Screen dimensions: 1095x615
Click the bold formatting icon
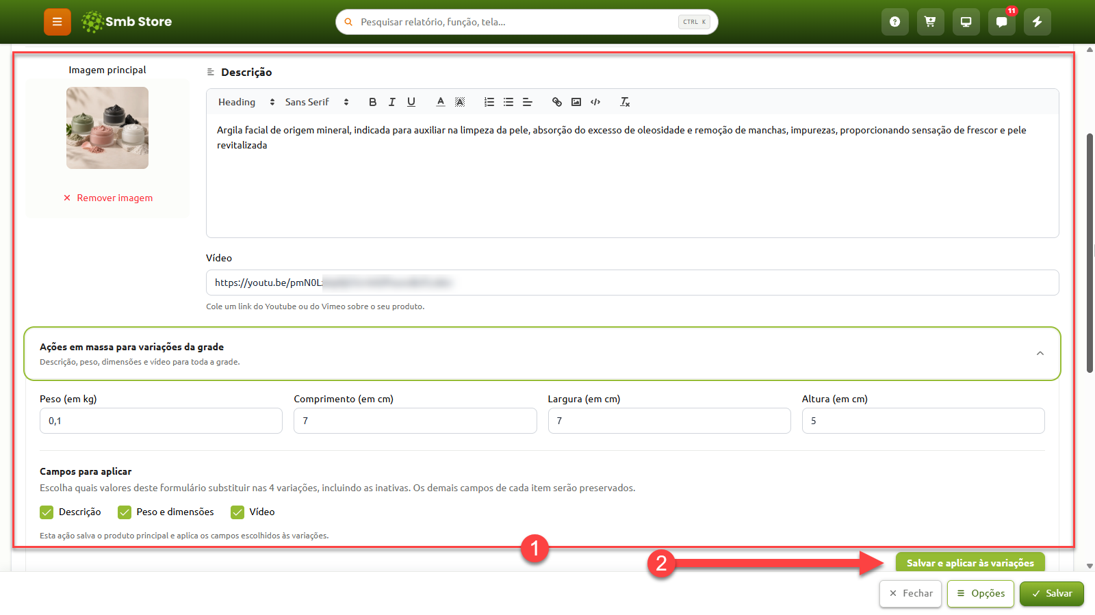point(372,102)
